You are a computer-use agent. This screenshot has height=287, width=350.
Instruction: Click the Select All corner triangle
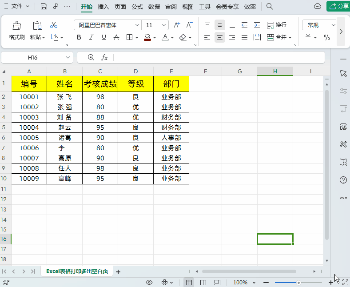[4, 72]
